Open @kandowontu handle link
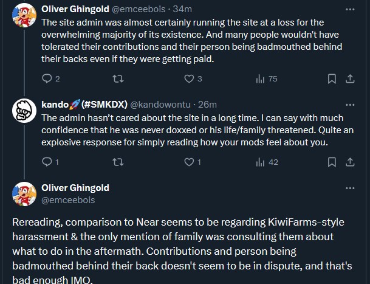Screen dimensions: 370x284 (x=160, y=105)
